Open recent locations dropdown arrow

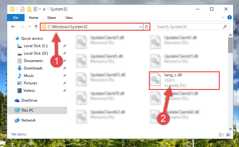click(x=30, y=27)
